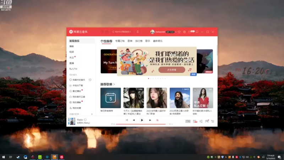Open Steam from the taskbar
284x160 pixels.
18,157
